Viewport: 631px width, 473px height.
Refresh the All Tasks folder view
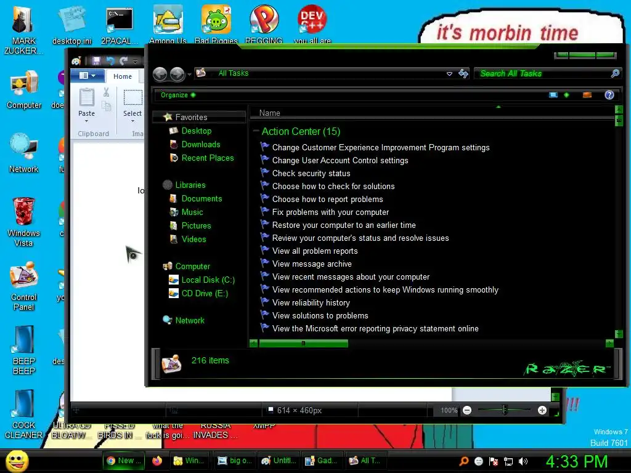pos(463,73)
